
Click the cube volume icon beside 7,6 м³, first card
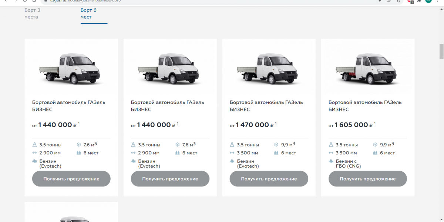tap(79, 145)
